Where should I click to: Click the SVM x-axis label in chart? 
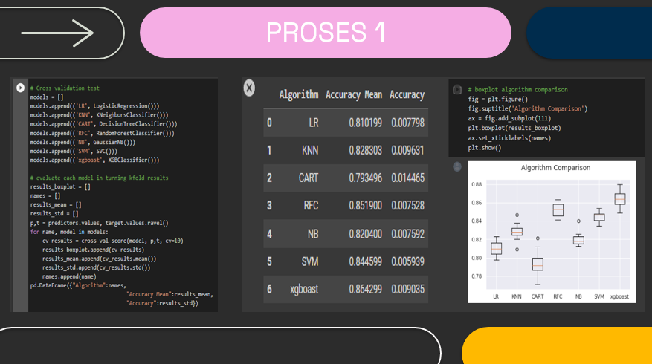pyautogui.click(x=599, y=296)
